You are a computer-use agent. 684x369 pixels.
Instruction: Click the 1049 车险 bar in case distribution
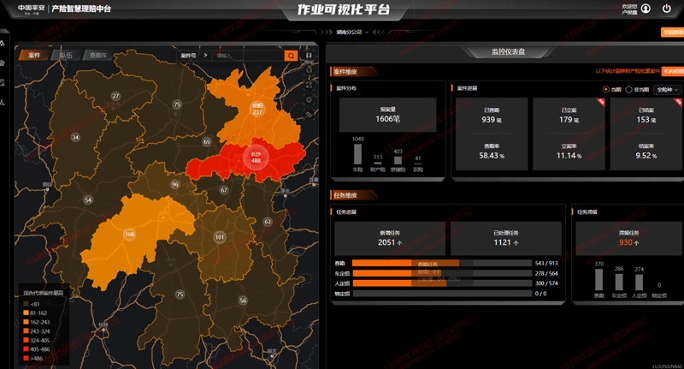point(357,154)
